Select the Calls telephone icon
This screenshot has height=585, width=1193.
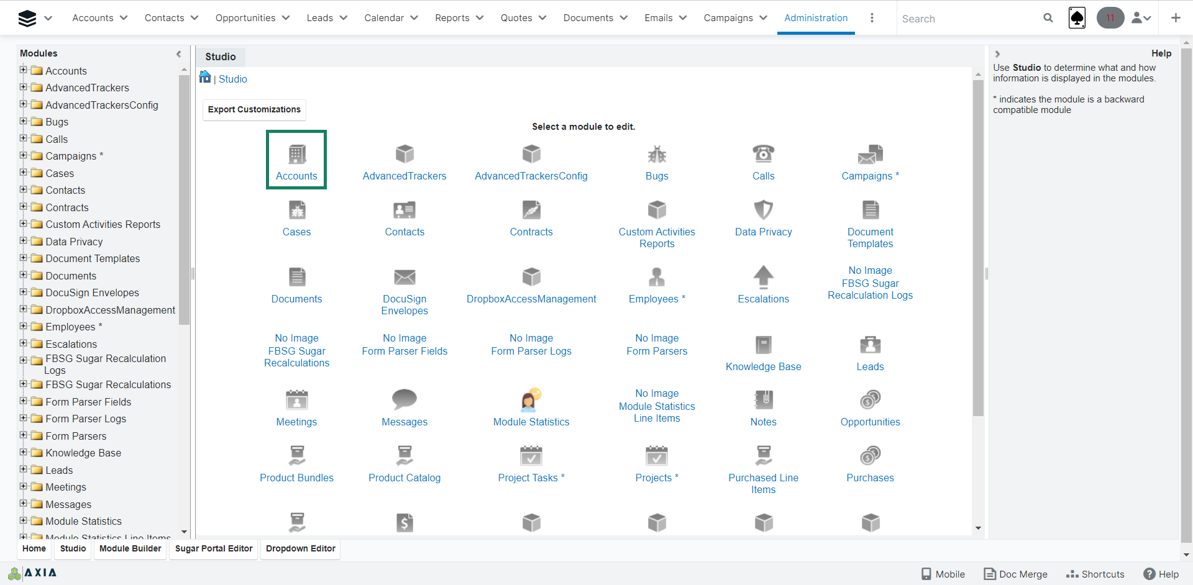(763, 153)
